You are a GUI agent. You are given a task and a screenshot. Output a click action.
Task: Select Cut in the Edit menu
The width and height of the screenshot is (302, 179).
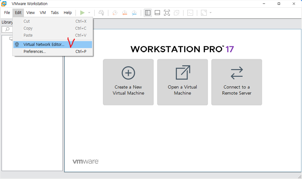[x=53, y=21]
